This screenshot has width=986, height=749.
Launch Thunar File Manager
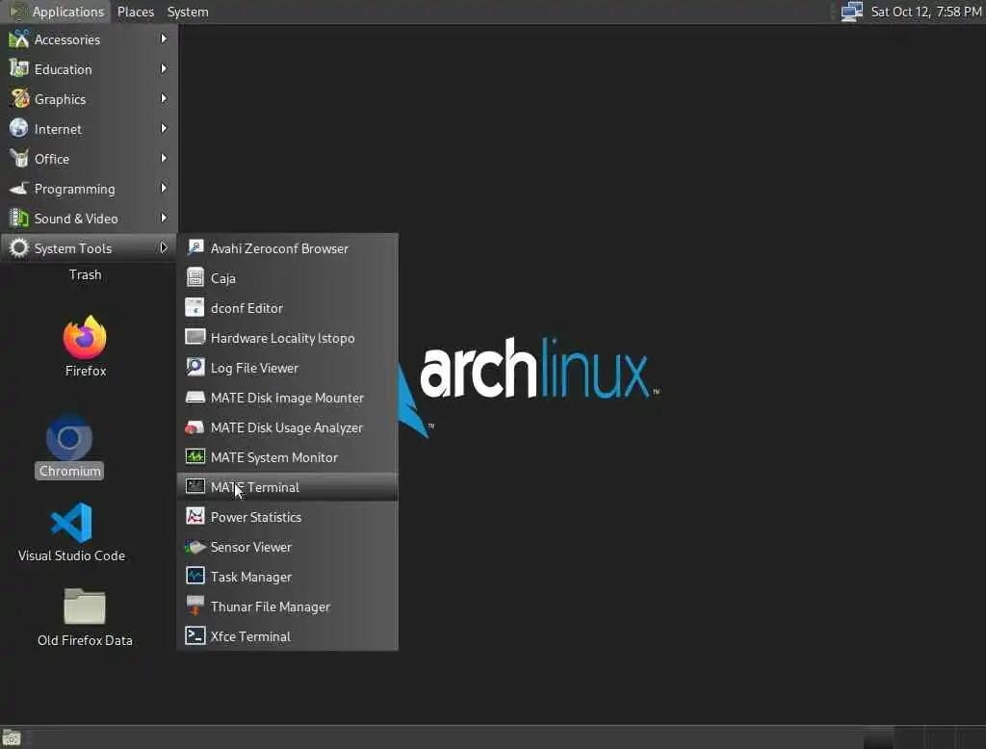tap(287, 607)
